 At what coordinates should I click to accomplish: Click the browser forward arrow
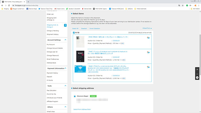[6, 5]
